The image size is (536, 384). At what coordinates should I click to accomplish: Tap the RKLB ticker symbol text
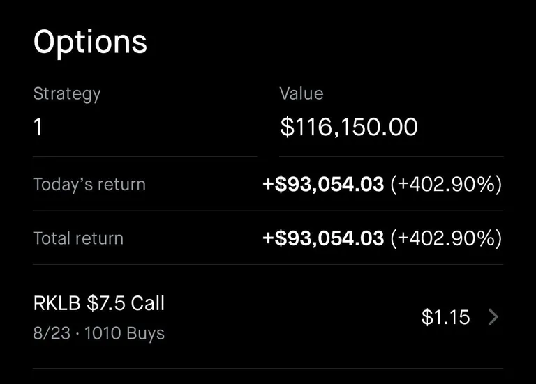click(x=57, y=303)
